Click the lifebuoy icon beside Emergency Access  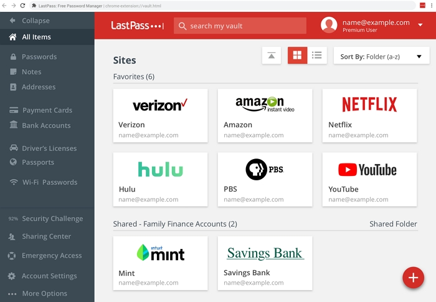coord(12,255)
